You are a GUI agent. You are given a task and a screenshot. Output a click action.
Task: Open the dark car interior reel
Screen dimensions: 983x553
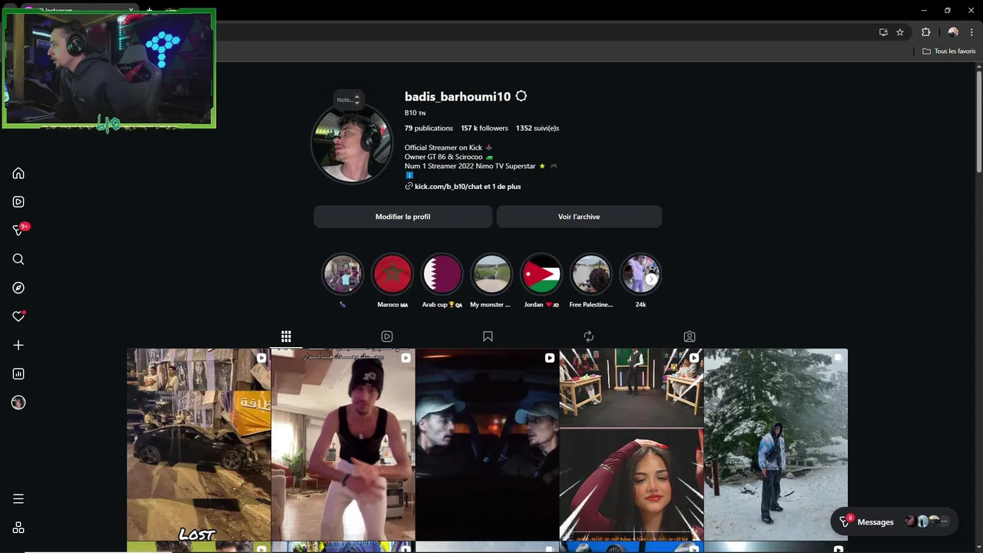487,445
